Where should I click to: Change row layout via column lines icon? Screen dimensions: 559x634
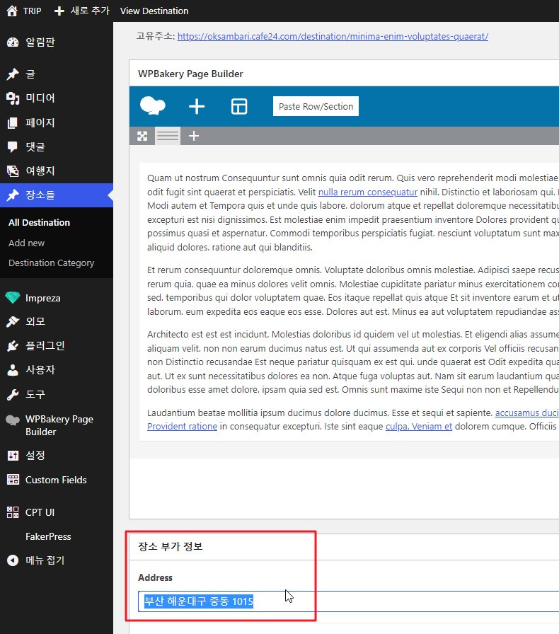168,136
